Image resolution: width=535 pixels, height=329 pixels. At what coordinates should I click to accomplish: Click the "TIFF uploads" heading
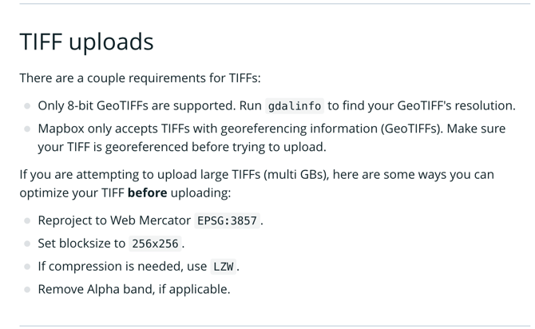(87, 42)
